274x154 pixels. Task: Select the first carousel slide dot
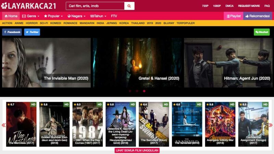(x=130, y=91)
